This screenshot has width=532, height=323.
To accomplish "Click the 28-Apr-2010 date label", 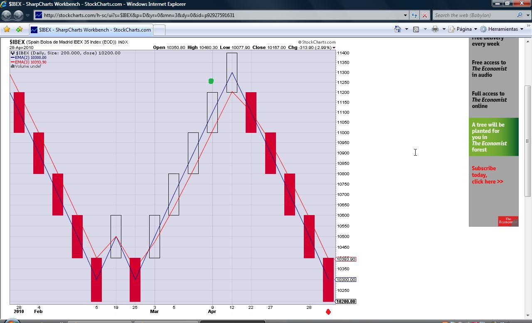I will click(21, 47).
